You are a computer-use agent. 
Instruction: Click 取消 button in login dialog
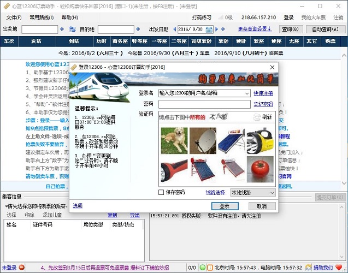(x=262, y=206)
